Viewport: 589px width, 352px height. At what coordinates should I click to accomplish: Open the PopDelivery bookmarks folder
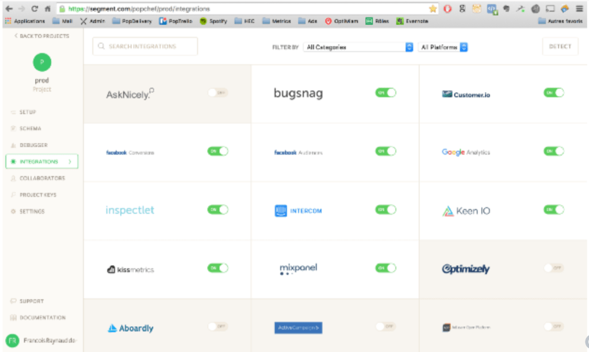pos(132,21)
